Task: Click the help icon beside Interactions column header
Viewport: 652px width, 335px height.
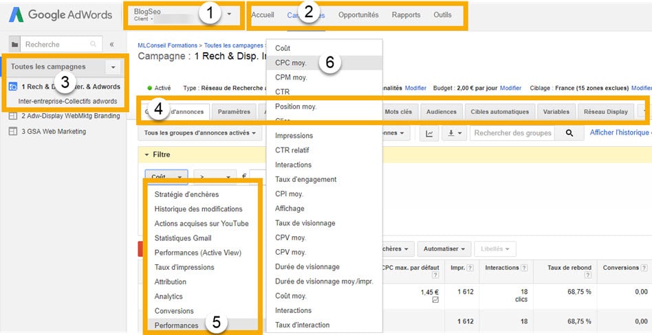Action: pyautogui.click(x=524, y=268)
